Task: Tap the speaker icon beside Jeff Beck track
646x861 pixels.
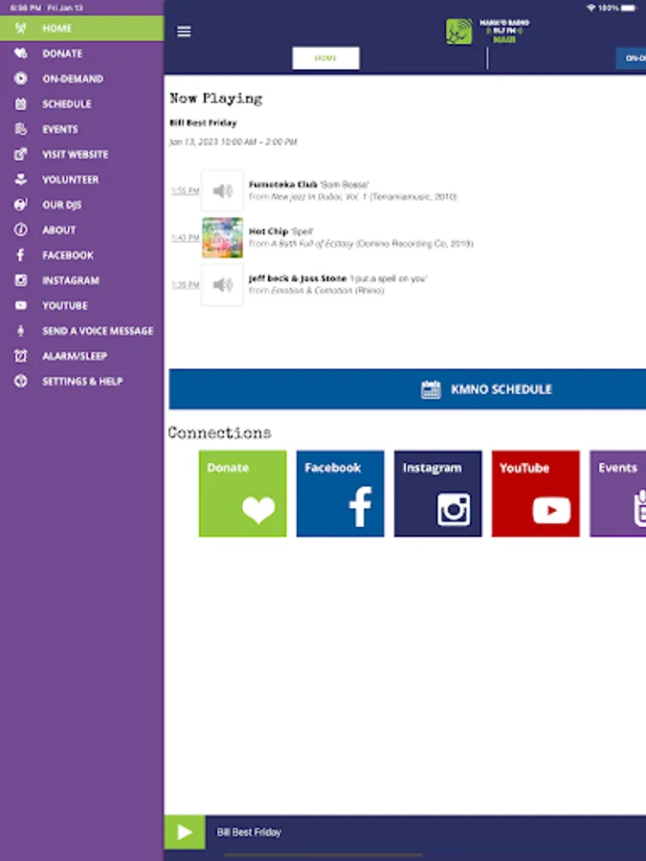Action: [222, 284]
